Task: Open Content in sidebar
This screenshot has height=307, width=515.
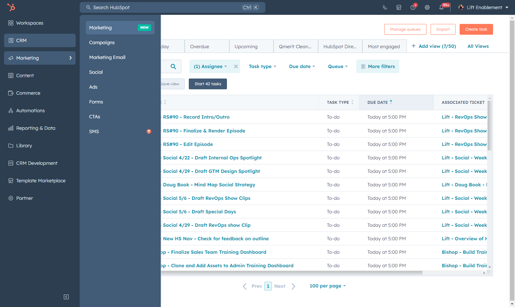Action: coord(40,75)
